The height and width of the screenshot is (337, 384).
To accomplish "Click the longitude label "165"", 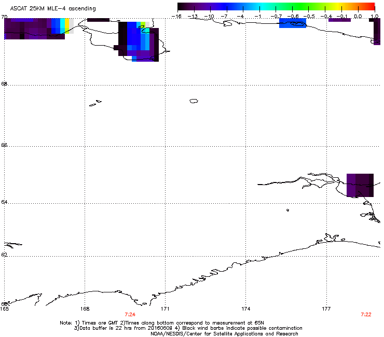I will point(4,309).
